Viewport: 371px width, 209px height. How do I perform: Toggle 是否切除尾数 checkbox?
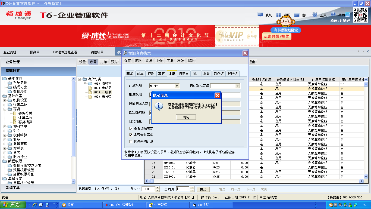131,128
